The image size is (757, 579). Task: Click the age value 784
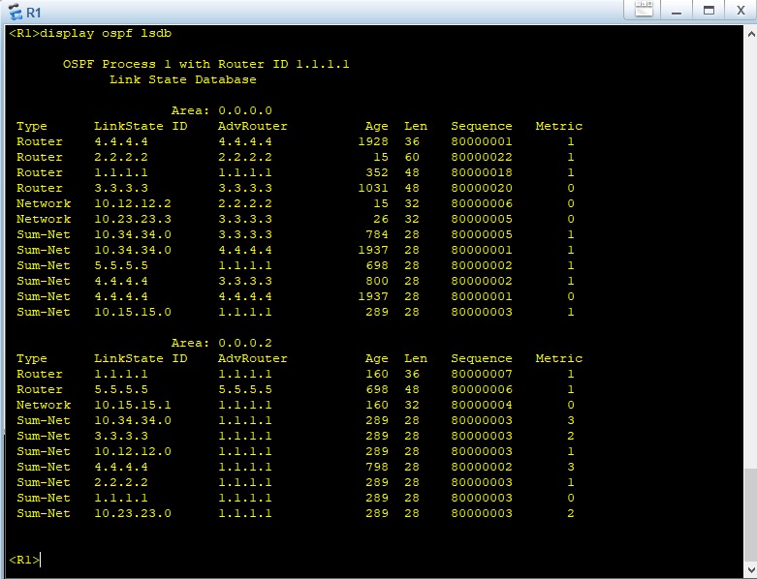377,234
